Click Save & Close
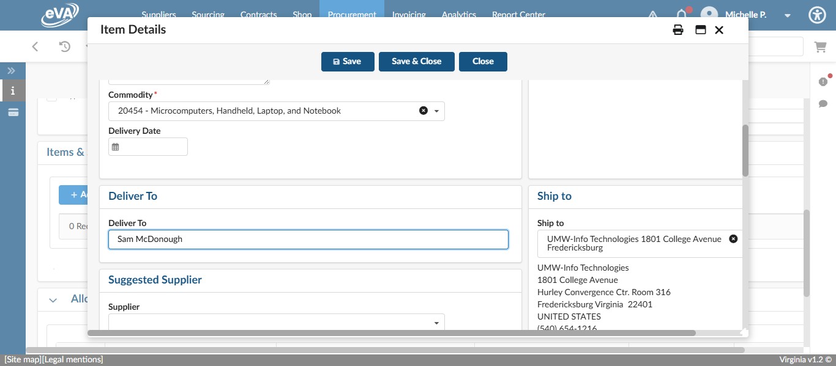The image size is (836, 366). [416, 61]
